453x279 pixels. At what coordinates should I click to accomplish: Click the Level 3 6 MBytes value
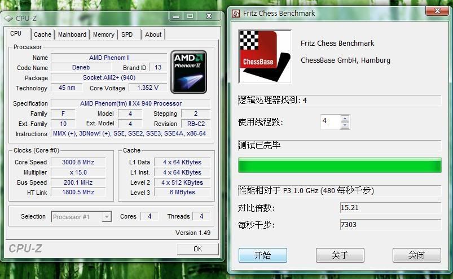pyautogui.click(x=182, y=192)
